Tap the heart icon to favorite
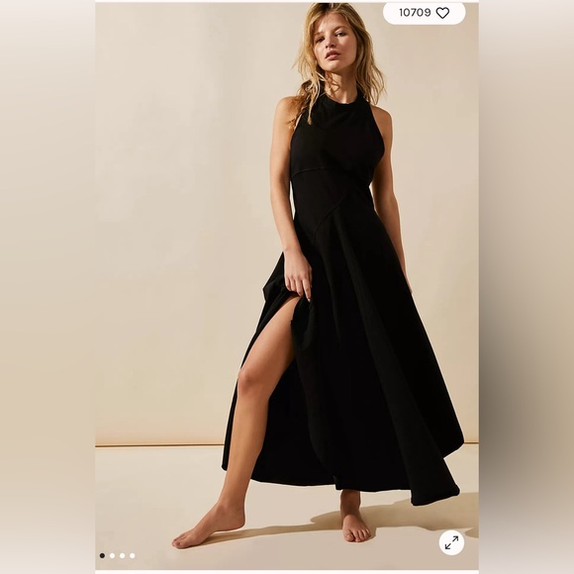This screenshot has height=574, width=574. point(442,13)
